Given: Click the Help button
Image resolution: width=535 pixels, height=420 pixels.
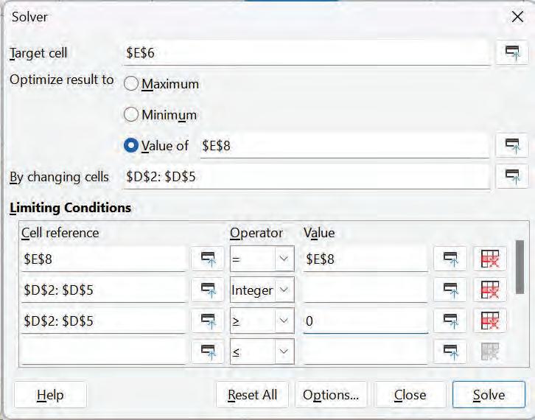Looking at the screenshot, I should click(x=50, y=395).
